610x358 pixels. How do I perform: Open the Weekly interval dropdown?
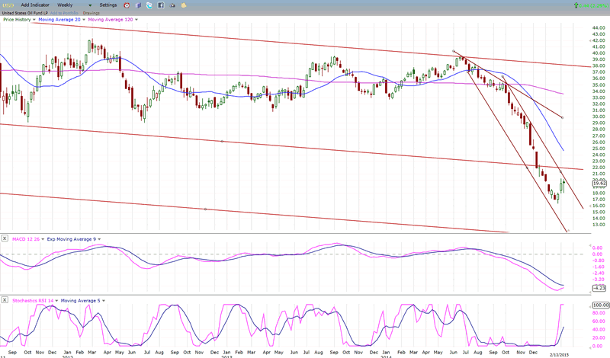(x=90, y=5)
